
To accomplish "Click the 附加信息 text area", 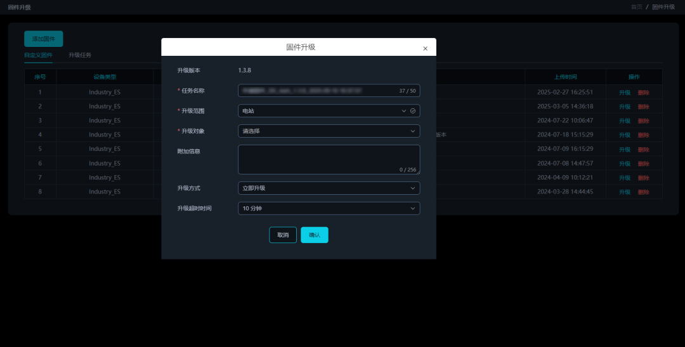I will point(329,159).
